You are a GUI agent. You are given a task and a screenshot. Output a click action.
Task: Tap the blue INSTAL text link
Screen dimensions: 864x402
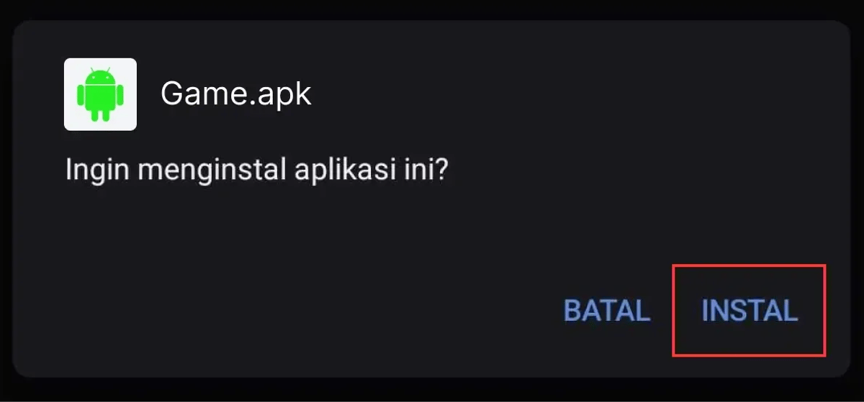click(750, 311)
